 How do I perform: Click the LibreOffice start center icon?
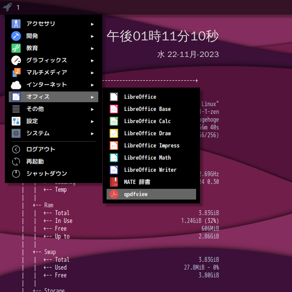pyautogui.click(x=114, y=97)
